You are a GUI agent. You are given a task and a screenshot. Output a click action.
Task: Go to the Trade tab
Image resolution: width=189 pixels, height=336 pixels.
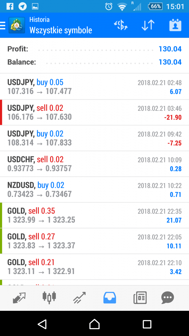(79, 298)
